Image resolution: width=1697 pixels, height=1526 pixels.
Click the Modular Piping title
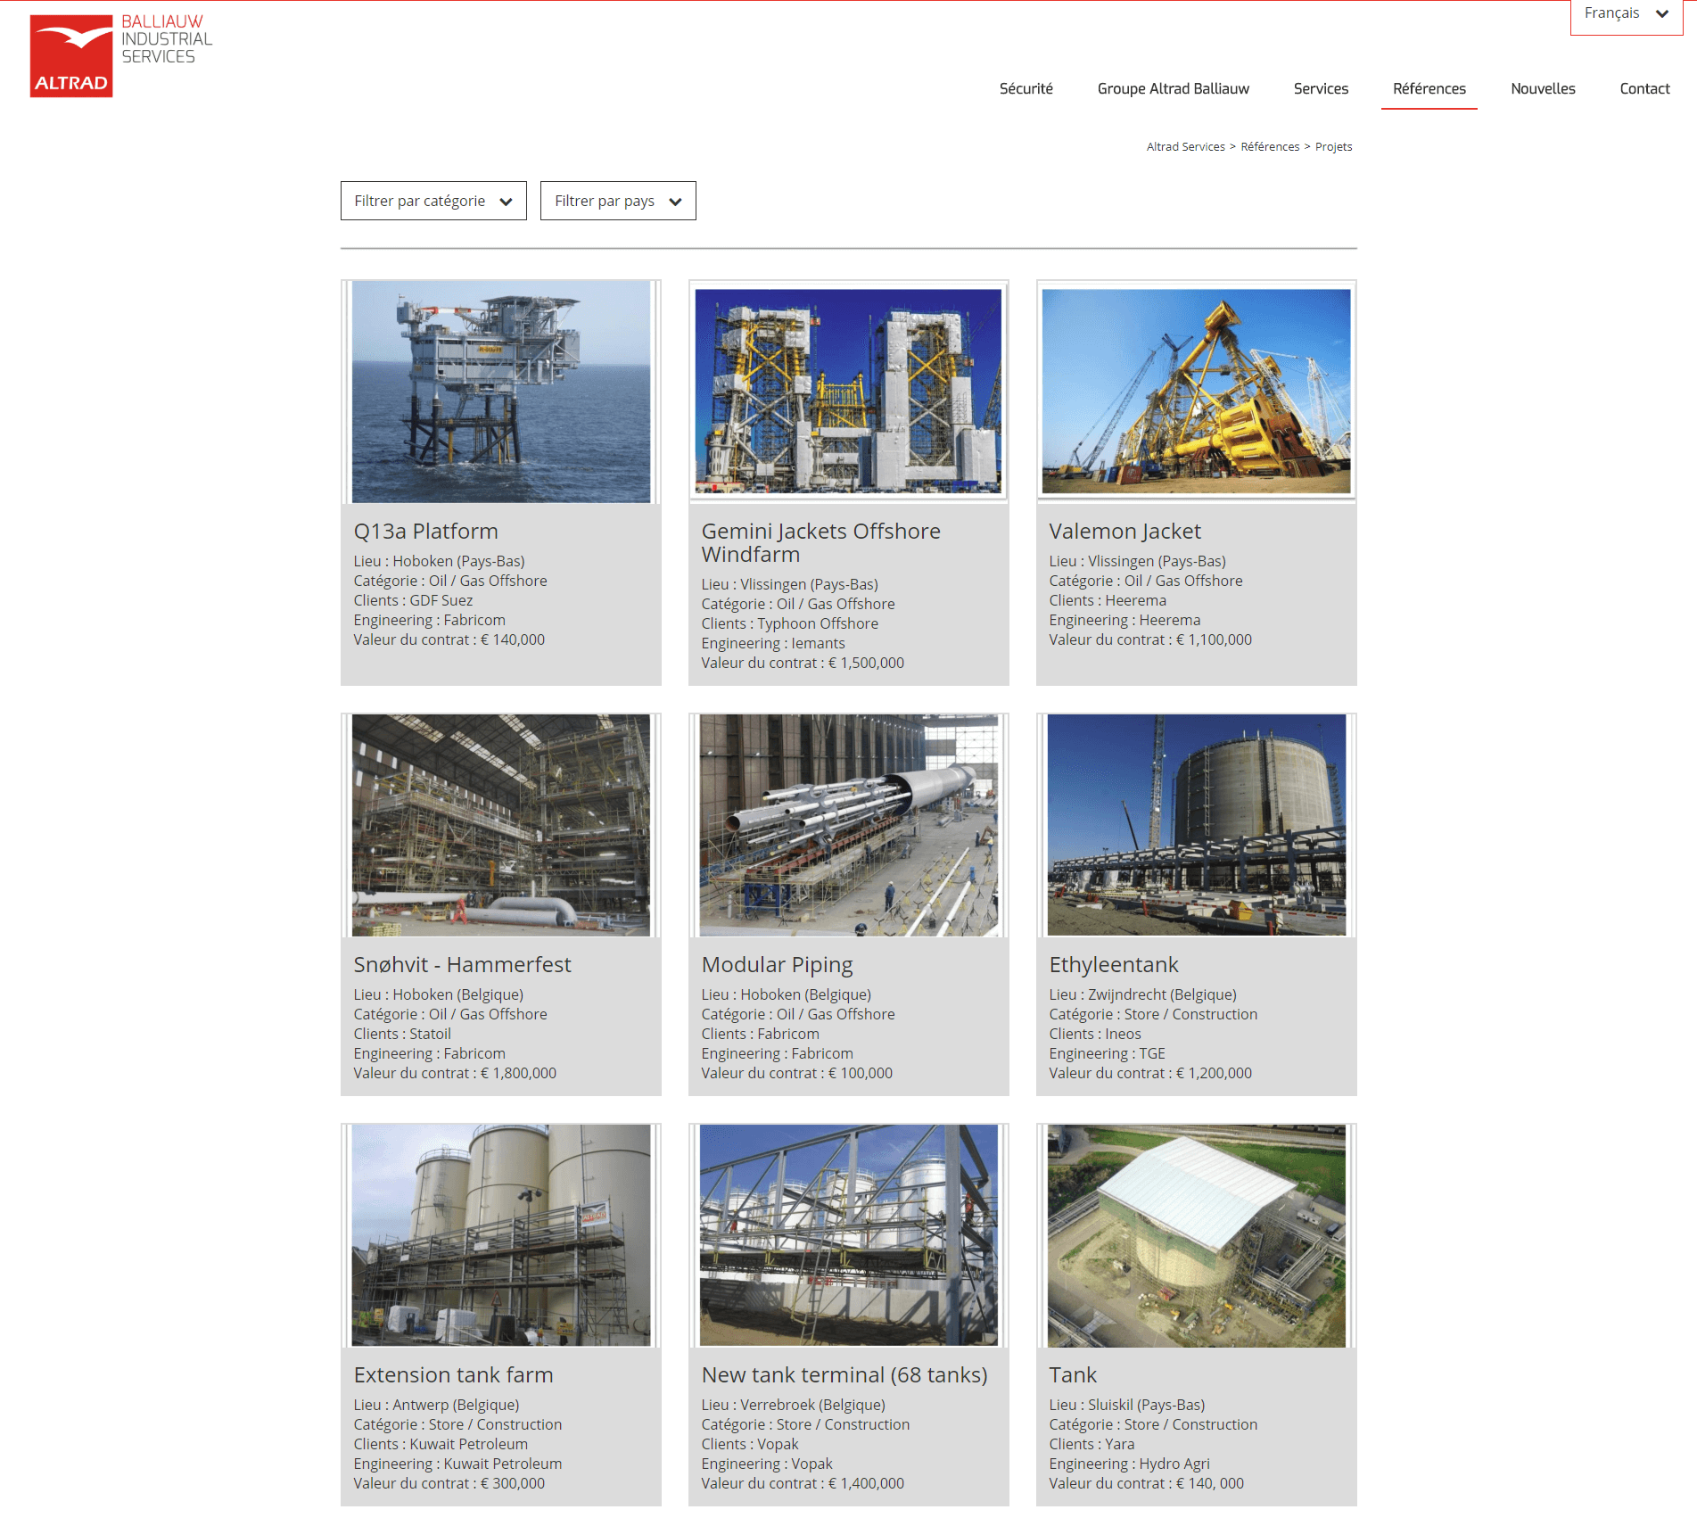[x=777, y=965]
